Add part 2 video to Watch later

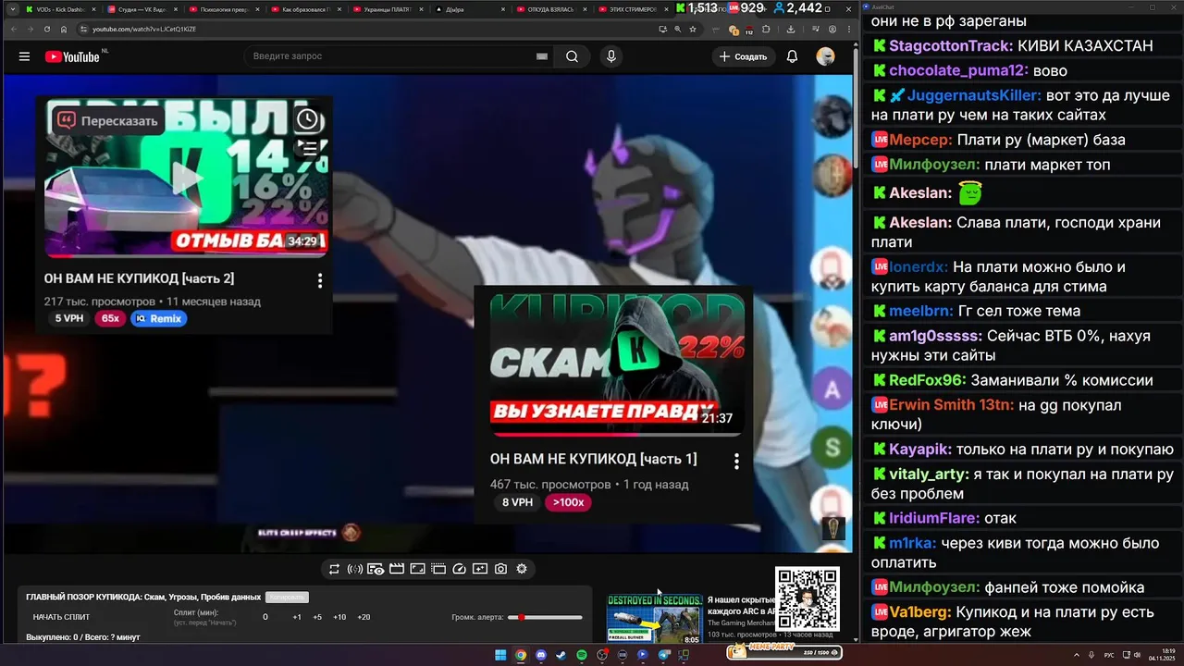click(x=307, y=119)
